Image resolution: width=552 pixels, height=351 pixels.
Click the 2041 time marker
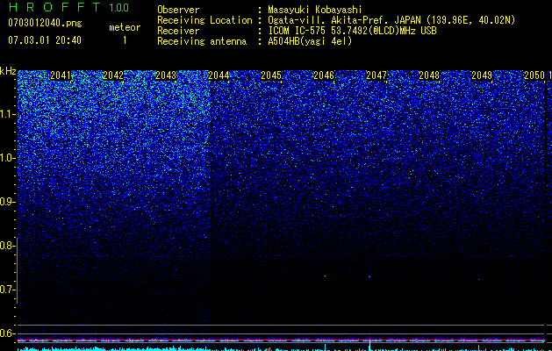pos(61,75)
